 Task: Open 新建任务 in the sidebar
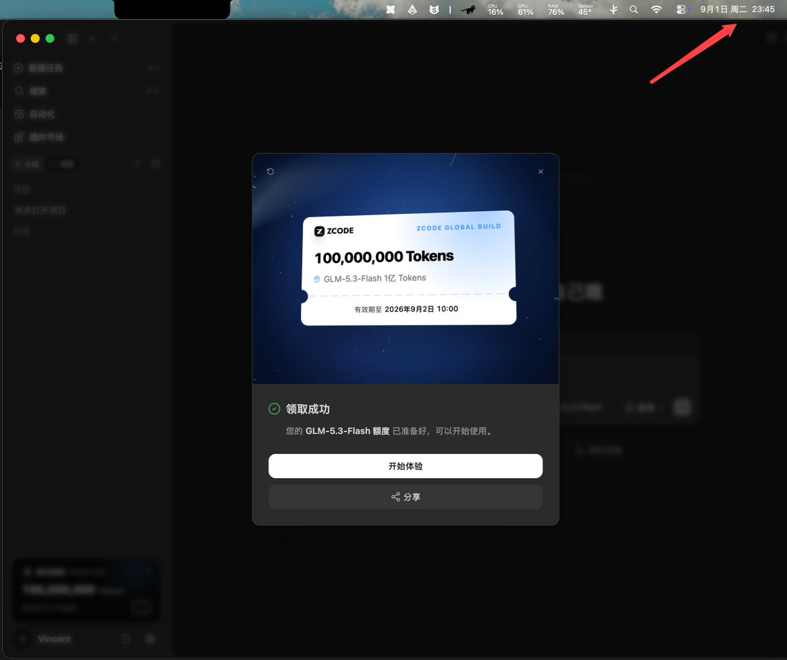tap(86, 68)
